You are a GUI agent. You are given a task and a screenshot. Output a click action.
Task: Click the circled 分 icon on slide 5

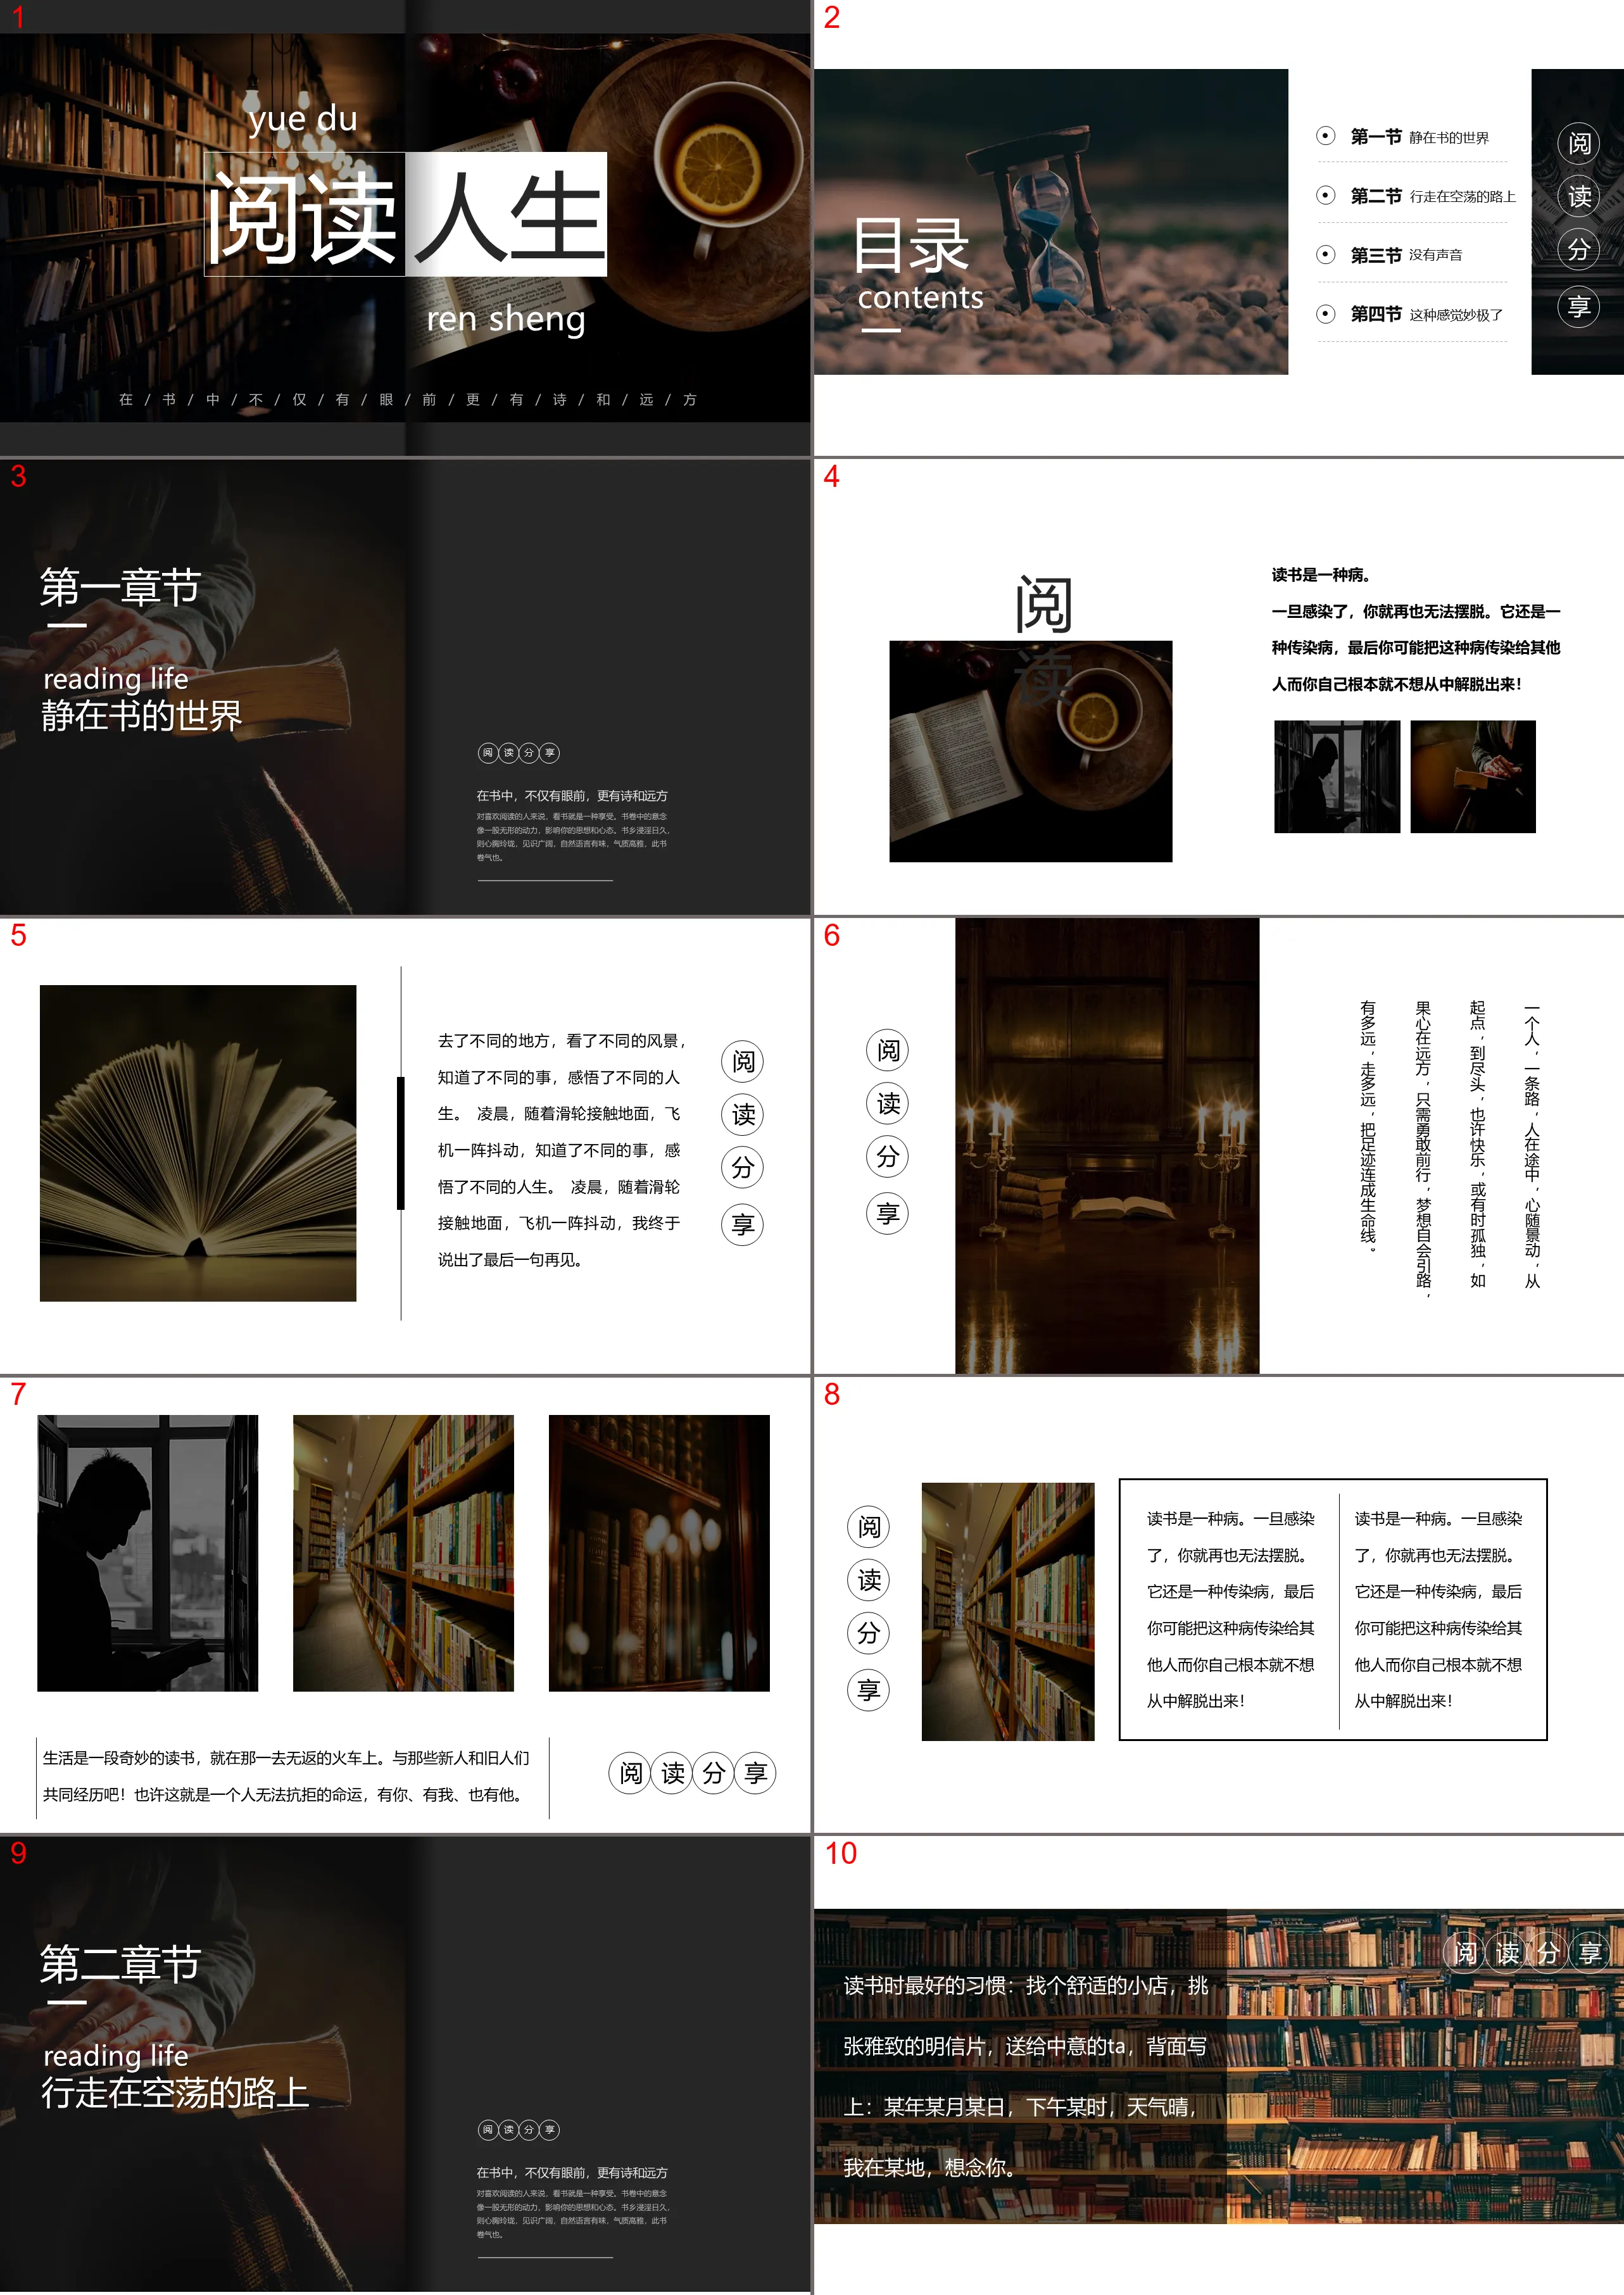[742, 1167]
